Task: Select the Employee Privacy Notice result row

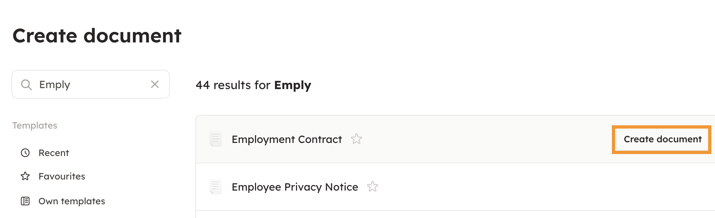Action: click(x=491, y=187)
